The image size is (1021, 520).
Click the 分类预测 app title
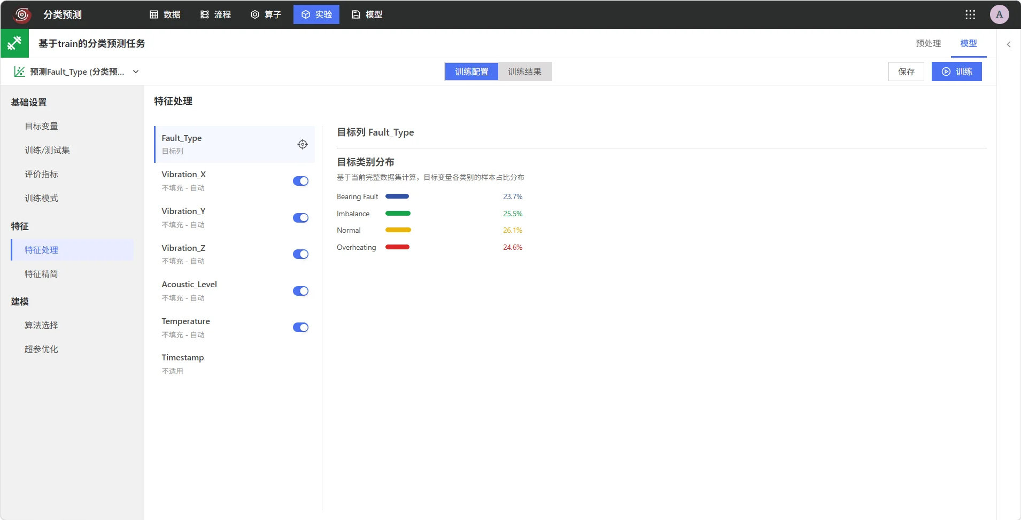point(63,14)
